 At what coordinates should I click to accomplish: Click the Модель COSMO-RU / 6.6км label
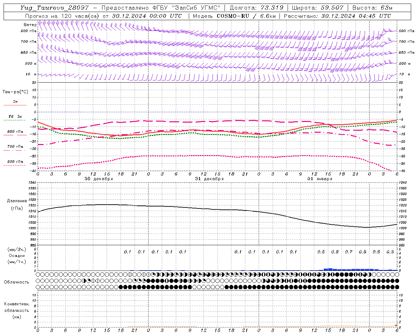click(x=234, y=16)
